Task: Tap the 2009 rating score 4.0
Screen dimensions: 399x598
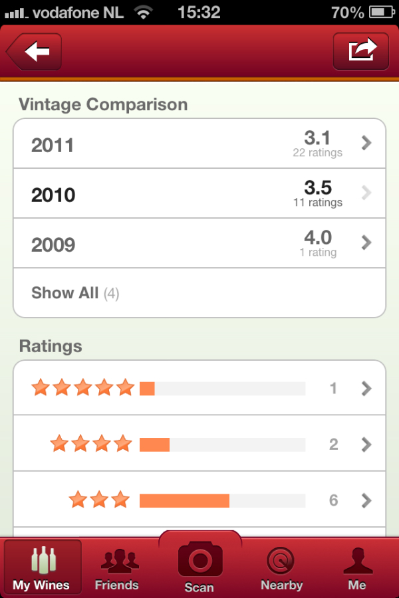Action: click(318, 238)
